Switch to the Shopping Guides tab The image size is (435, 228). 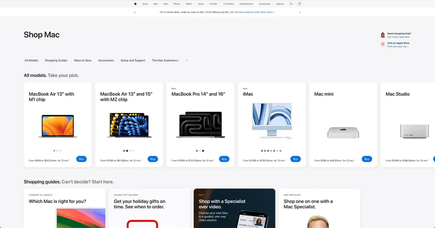(56, 60)
